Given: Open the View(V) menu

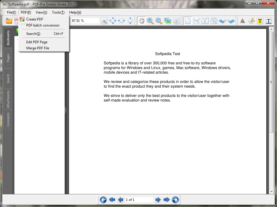Looking at the screenshot, I should (x=41, y=12).
